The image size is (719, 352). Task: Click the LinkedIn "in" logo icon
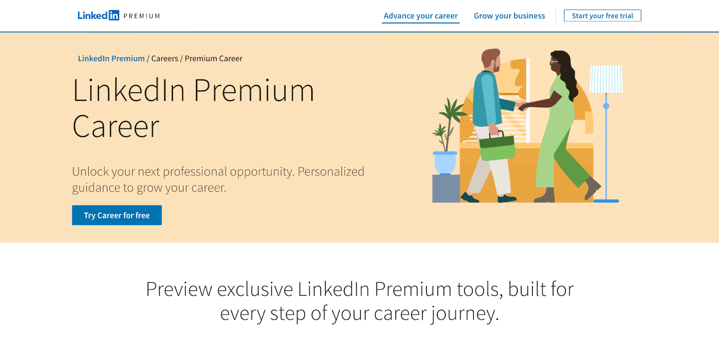point(114,15)
